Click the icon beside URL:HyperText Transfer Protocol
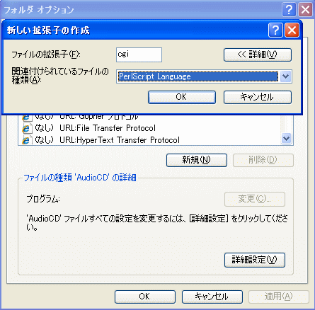 26,140
